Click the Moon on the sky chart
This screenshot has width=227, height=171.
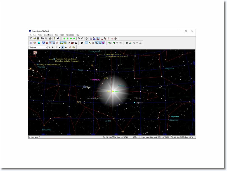pyautogui.click(x=84, y=87)
